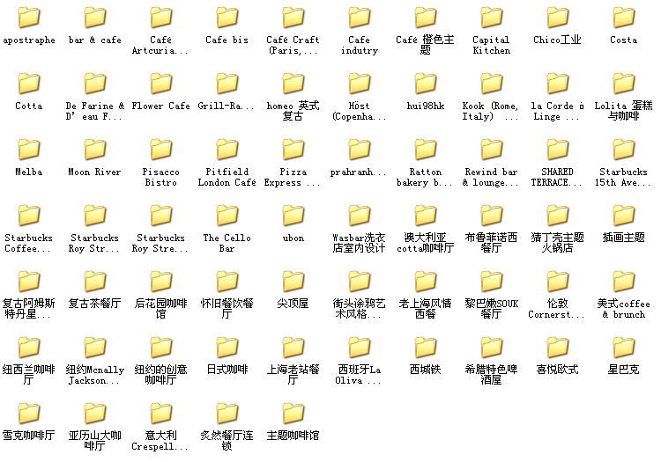Select the 美式coffee & brunch folder
Screen dimensions: 661x462
click(x=623, y=281)
